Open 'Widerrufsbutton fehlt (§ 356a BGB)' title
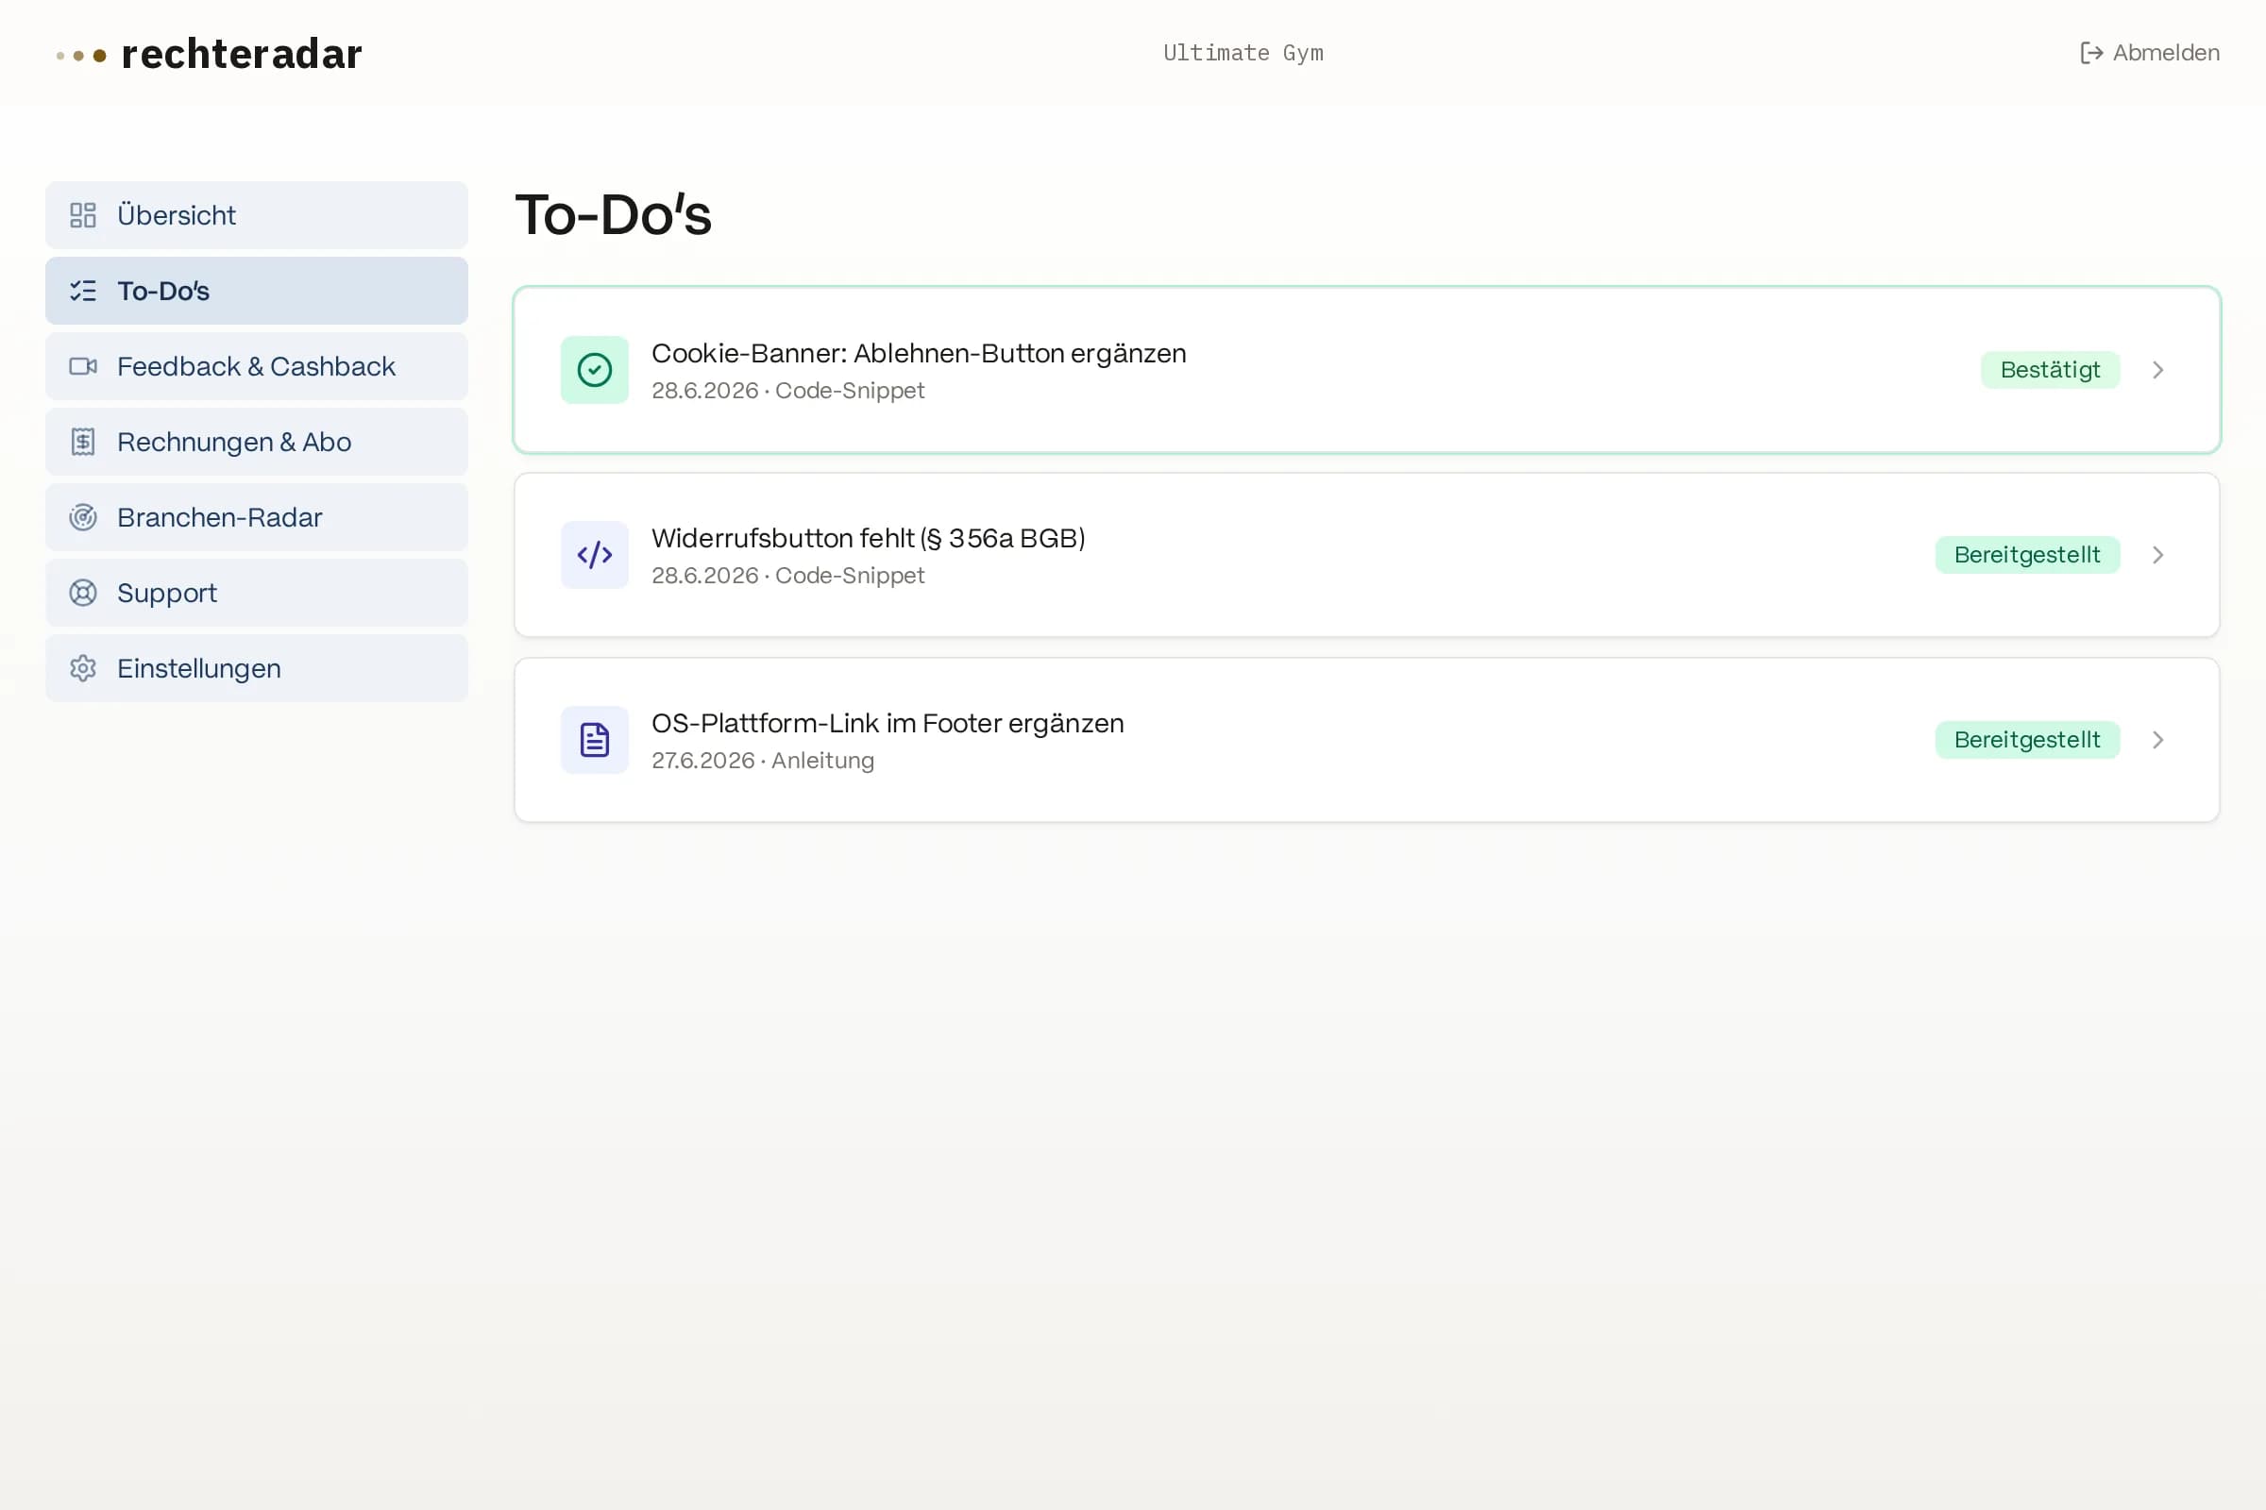This screenshot has width=2266, height=1510. pyautogui.click(x=868, y=538)
